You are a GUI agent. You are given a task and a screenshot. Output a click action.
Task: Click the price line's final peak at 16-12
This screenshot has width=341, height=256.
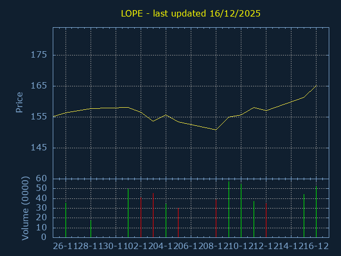[316, 85]
